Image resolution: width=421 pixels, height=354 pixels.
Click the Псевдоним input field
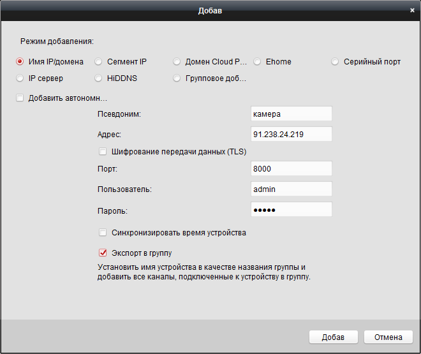coord(292,114)
